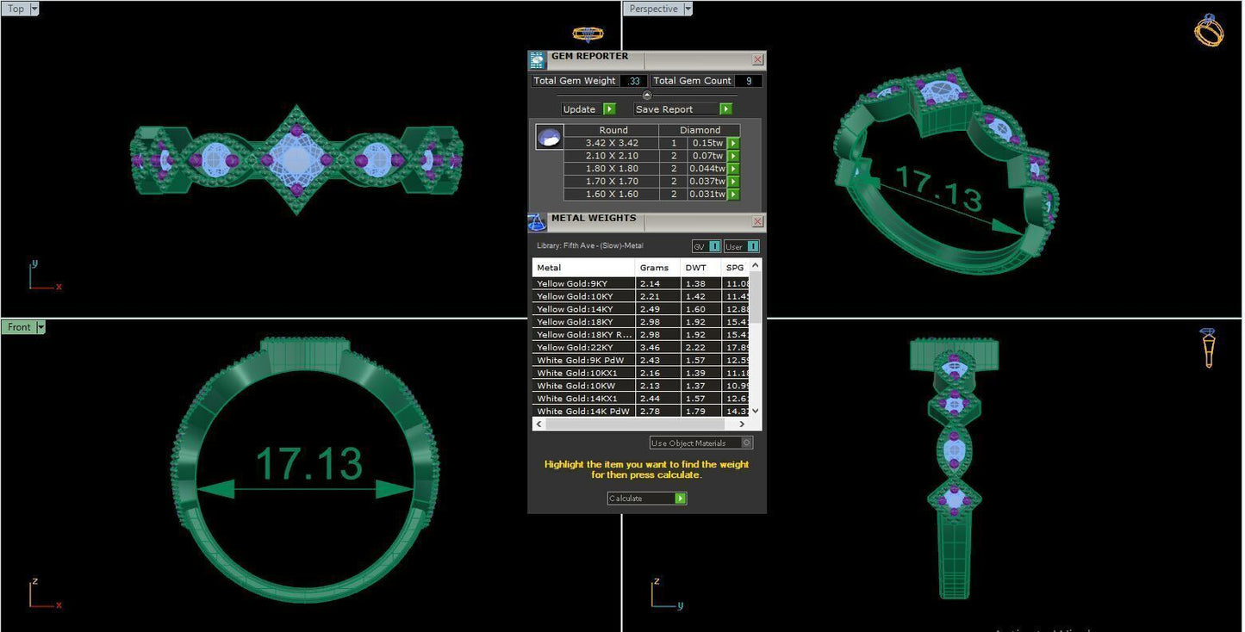Open the Perspective viewport dropdown menu
Image resolution: width=1245 pixels, height=632 pixels.
[688, 9]
